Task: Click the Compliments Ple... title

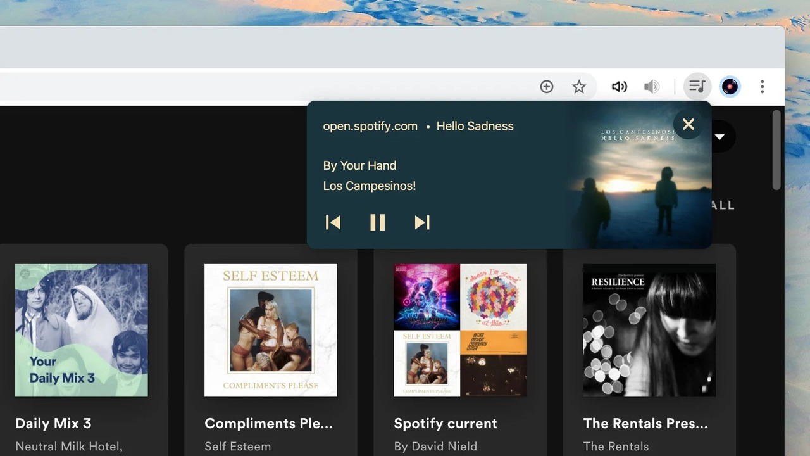Action: tap(268, 423)
